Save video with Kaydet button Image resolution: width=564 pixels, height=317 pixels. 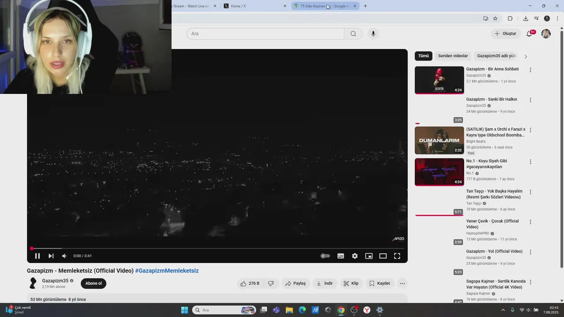click(379, 284)
